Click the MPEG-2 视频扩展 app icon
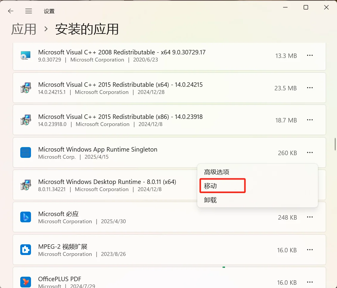 (26, 250)
